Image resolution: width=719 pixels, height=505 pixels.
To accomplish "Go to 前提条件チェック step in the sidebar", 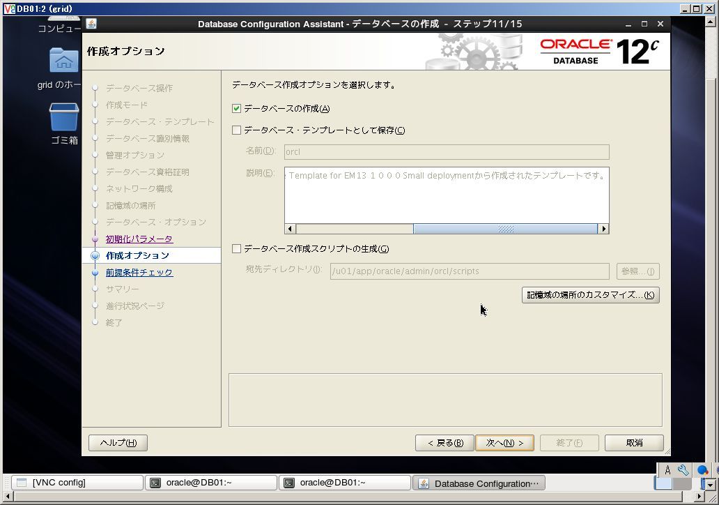I will (139, 272).
